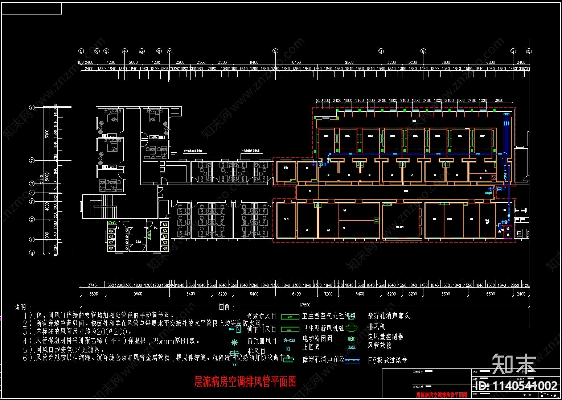Click the 微穿孔消声直段 legend label
Viewport: 562px width, 400px height.
pyautogui.click(x=323, y=359)
